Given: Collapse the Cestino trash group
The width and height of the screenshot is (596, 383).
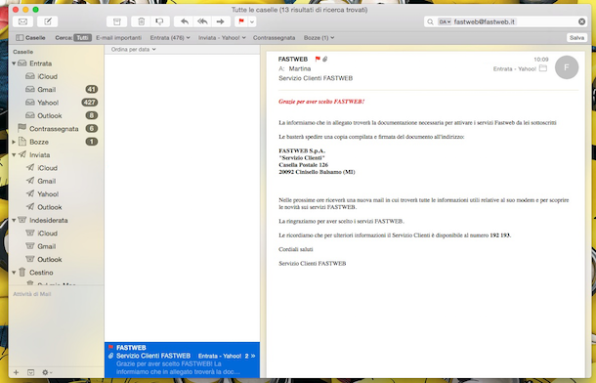Looking at the screenshot, I should tap(14, 273).
